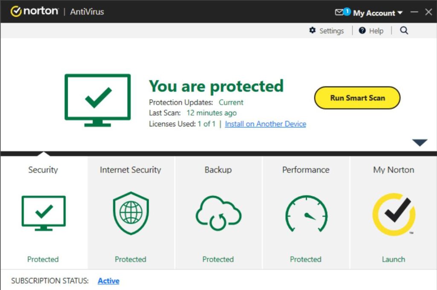Viewport: 437px width, 290px height.
Task: Click the Internet Security globe shield icon
Action: [x=131, y=213]
